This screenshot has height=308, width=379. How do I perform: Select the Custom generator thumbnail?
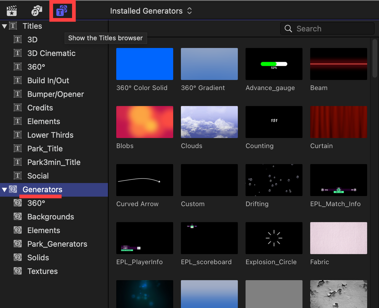pyautogui.click(x=209, y=180)
